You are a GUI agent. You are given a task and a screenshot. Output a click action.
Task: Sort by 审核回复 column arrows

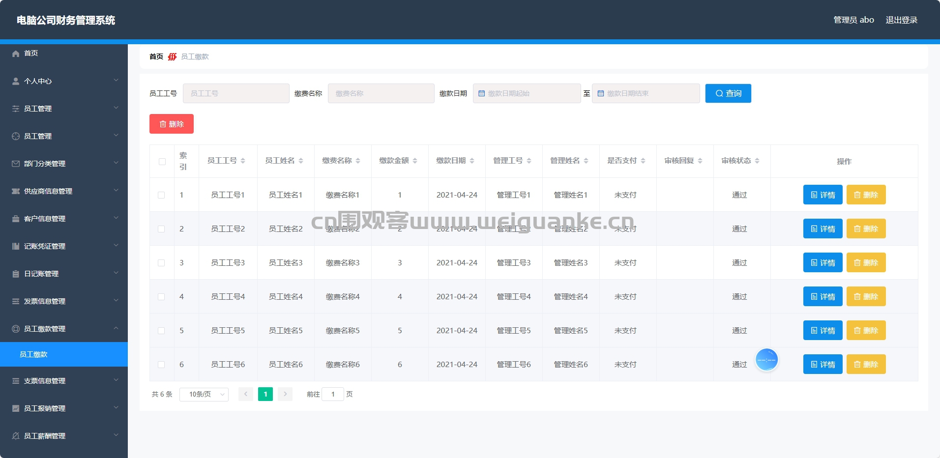(700, 161)
